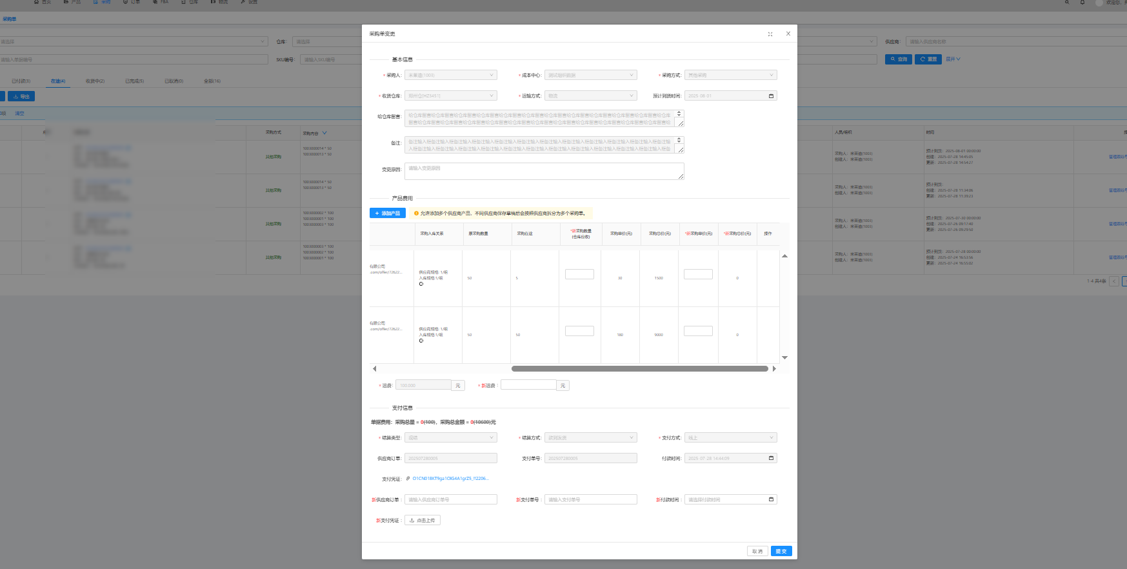Screen dimensions: 1127x569
Task: Open calendar icon for 预计到货时间
Action: 771,96
